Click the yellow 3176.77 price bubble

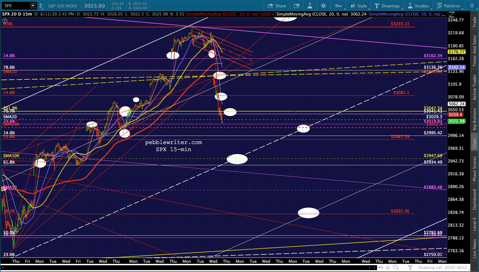tap(456, 52)
